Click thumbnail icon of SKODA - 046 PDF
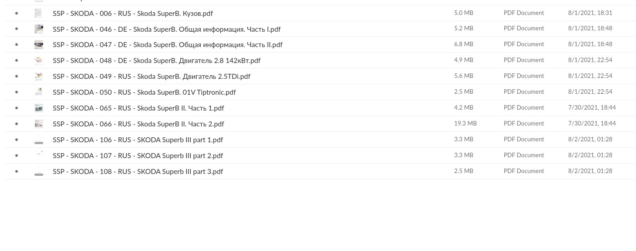636x251 pixels. coord(39,29)
